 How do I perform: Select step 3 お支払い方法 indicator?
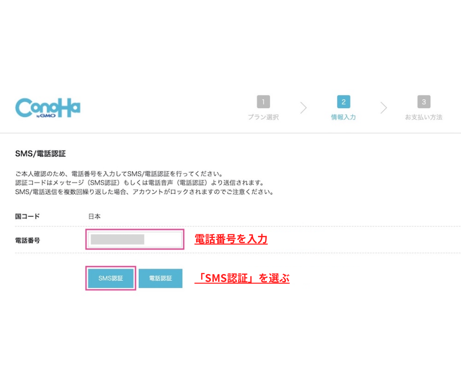pos(424,108)
